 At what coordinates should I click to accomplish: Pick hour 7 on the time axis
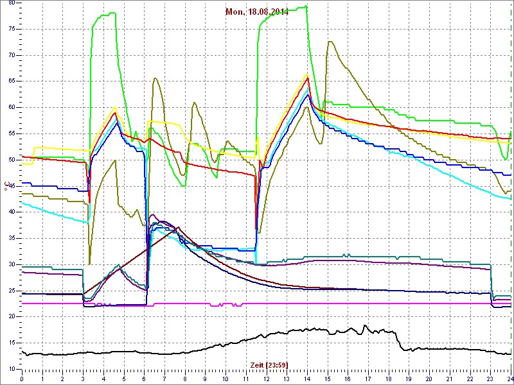pos(164,379)
